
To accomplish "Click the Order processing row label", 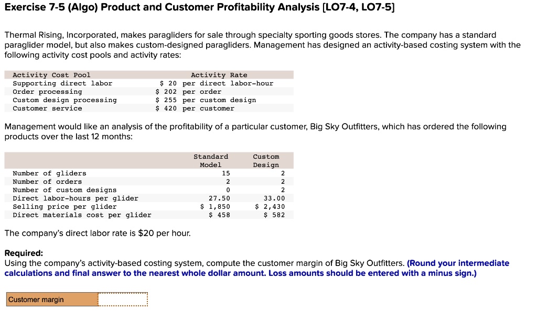I will [47, 92].
